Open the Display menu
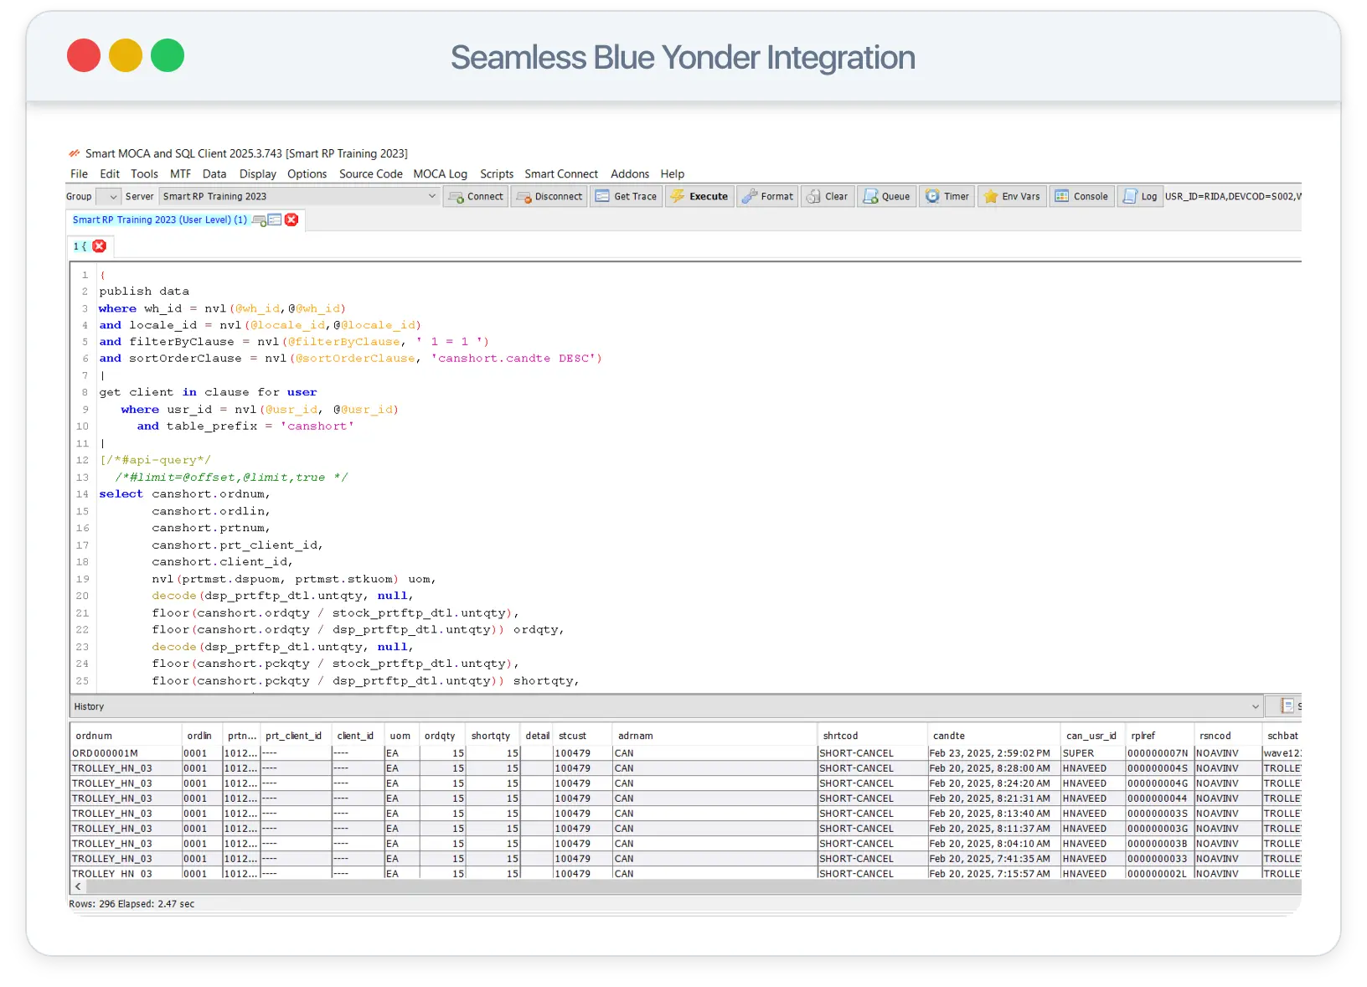1367x987 pixels. coord(258,174)
